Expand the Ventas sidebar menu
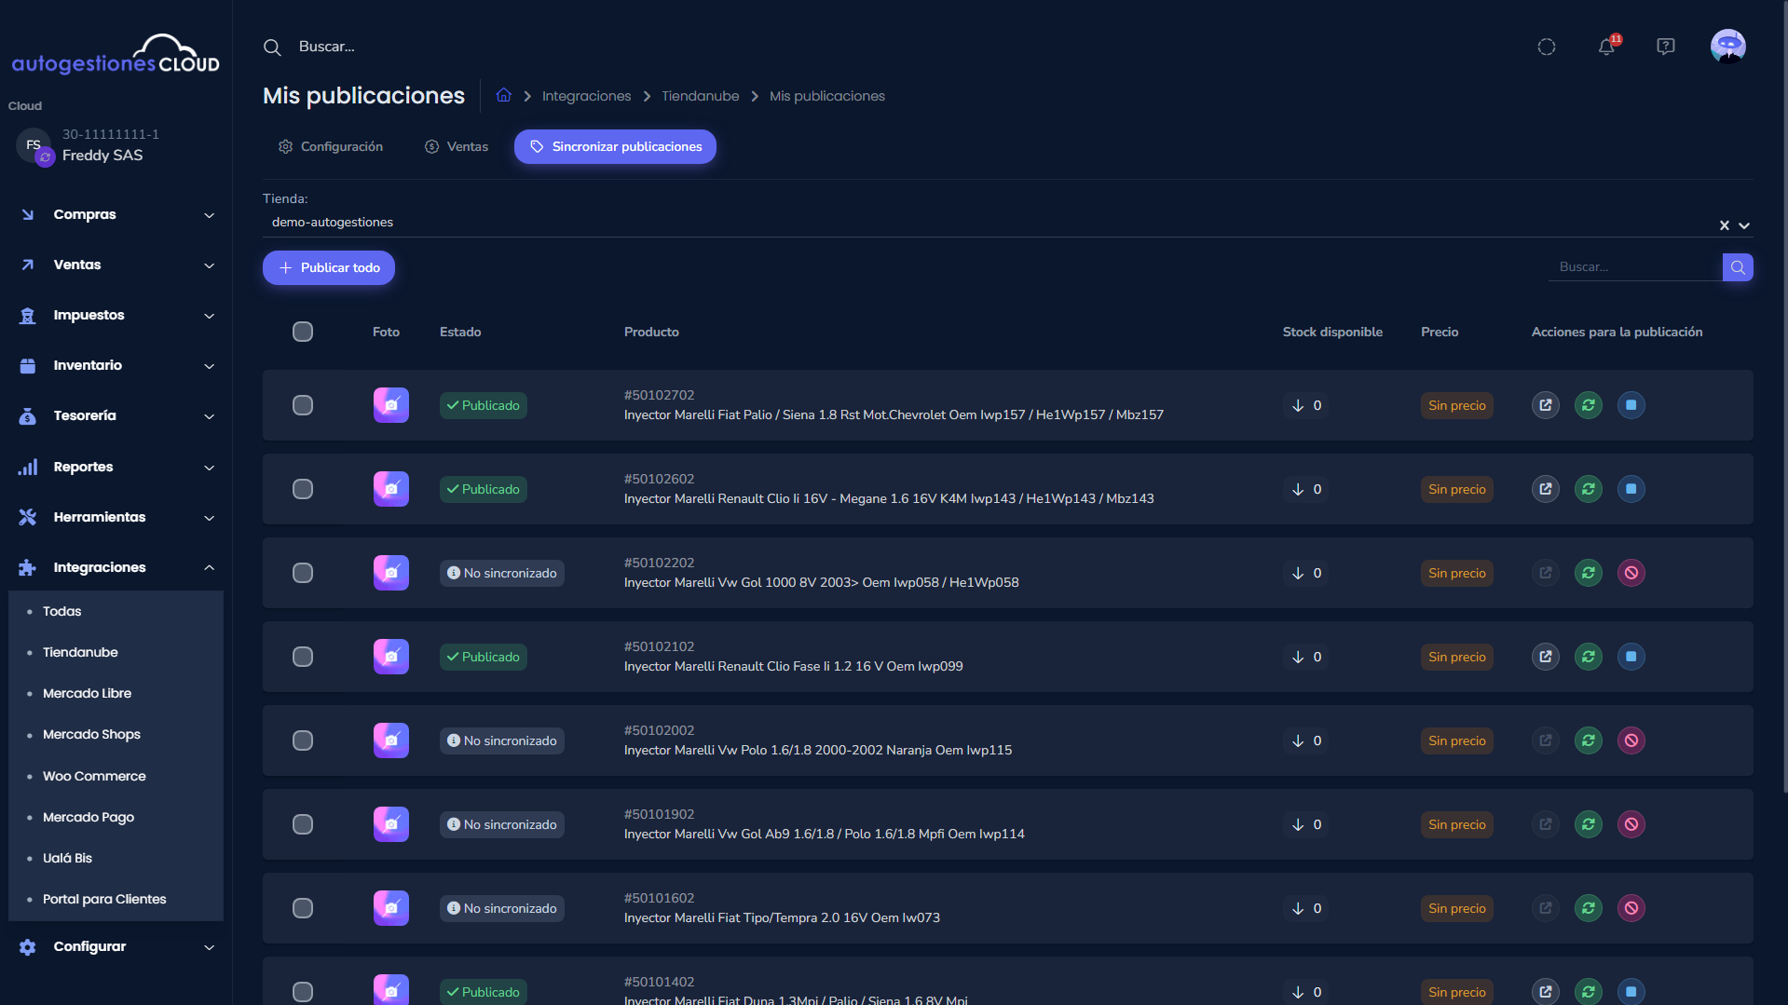The height and width of the screenshot is (1005, 1788). [x=116, y=265]
